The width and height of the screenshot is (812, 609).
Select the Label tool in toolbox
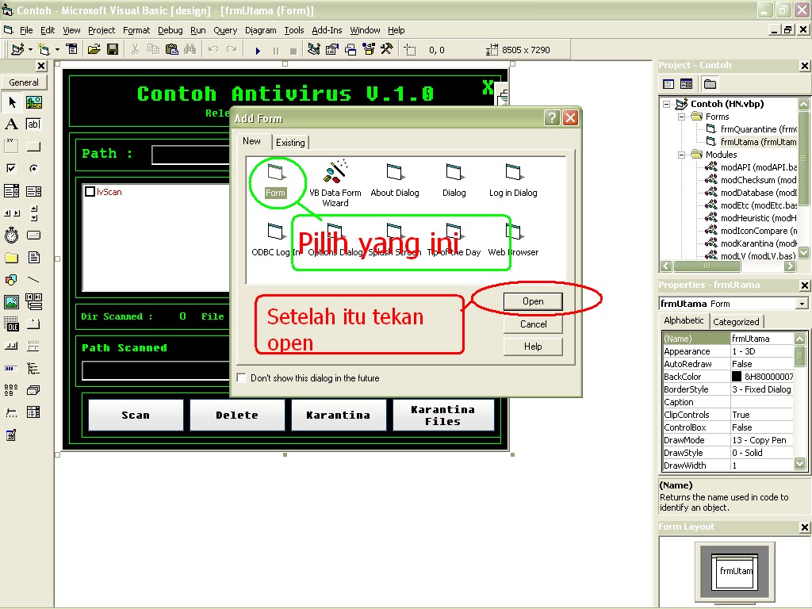pyautogui.click(x=12, y=124)
